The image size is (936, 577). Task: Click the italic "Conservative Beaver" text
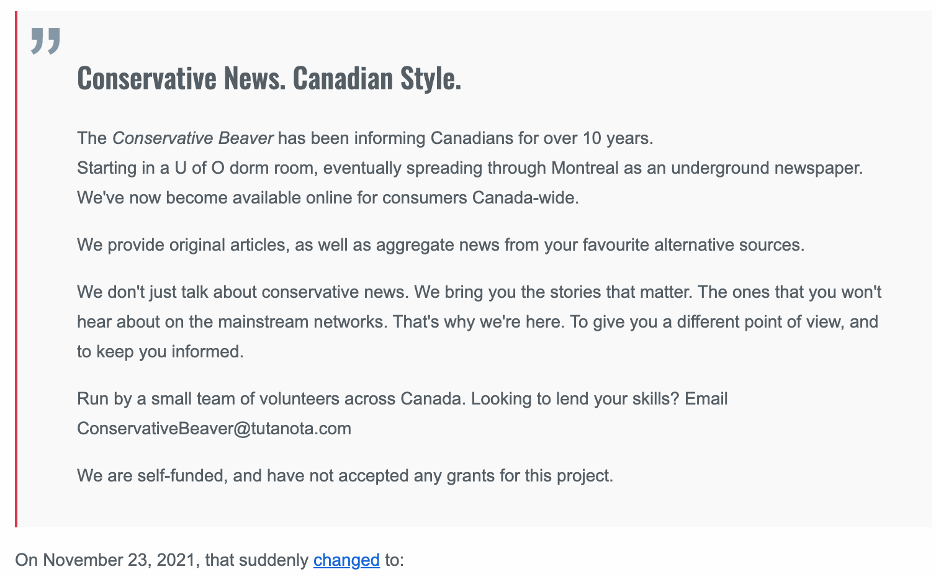tap(192, 138)
